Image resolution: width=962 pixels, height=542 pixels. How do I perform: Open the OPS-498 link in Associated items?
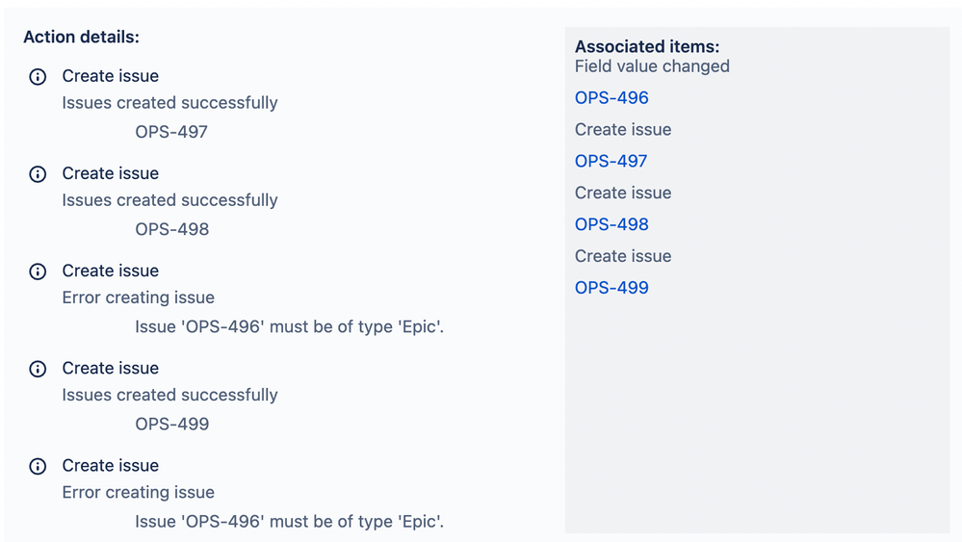point(611,224)
